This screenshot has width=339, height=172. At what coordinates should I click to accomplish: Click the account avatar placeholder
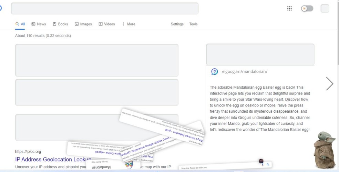(325, 8)
